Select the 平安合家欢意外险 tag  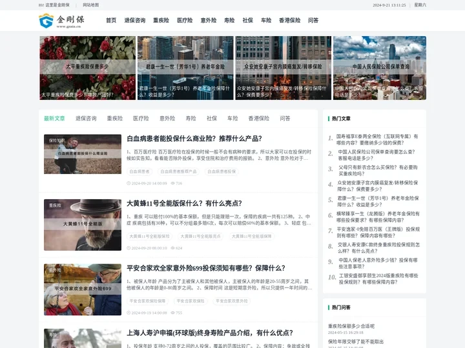click(232, 301)
